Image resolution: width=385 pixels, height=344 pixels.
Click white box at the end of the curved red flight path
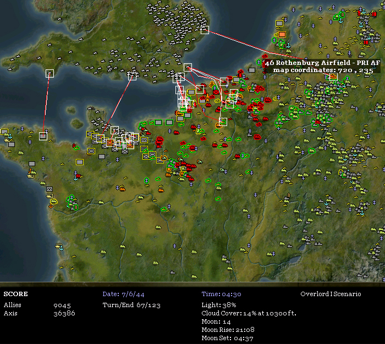pyautogui.click(x=223, y=122)
